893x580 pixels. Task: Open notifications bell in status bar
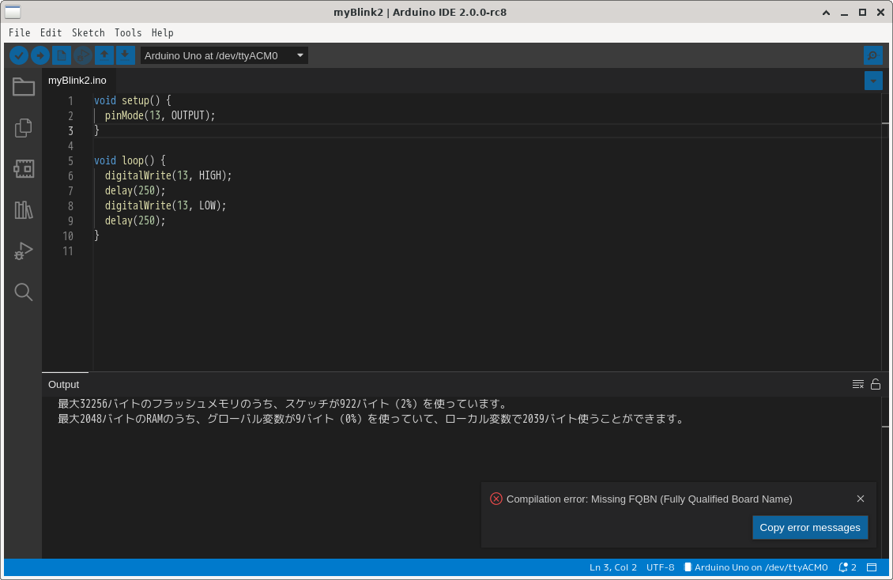point(847,567)
